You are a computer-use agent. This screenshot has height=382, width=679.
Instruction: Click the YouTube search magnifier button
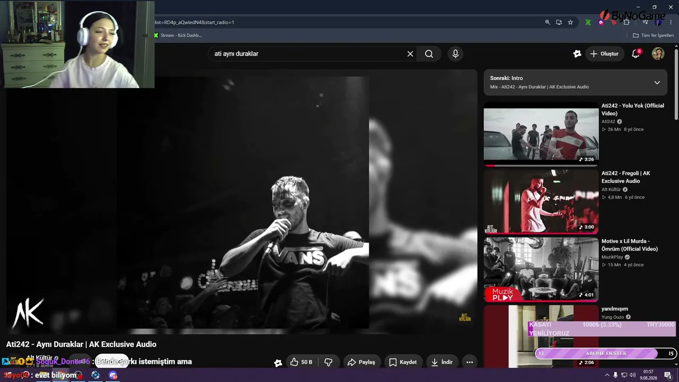point(429,54)
